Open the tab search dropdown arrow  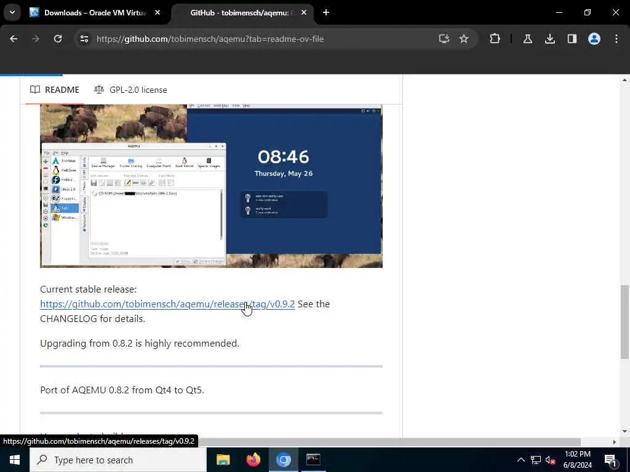(x=12, y=12)
